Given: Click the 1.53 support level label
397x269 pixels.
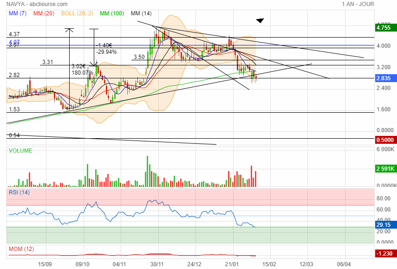Looking at the screenshot, I should (x=14, y=109).
